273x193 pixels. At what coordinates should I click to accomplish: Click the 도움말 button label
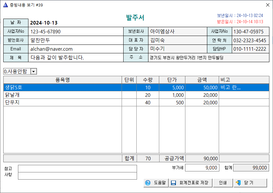(x=160, y=183)
